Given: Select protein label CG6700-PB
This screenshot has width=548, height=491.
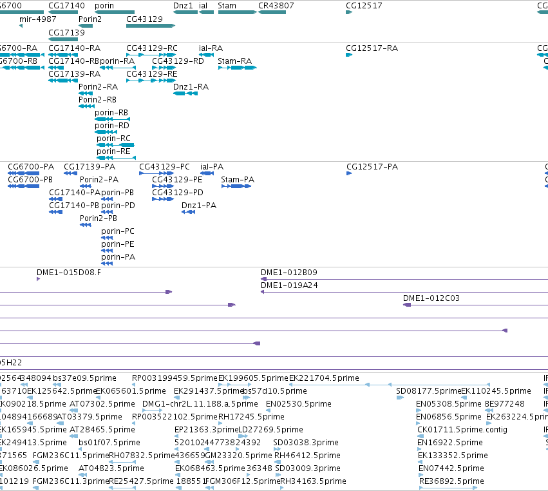Looking at the screenshot, I should pos(30,179).
